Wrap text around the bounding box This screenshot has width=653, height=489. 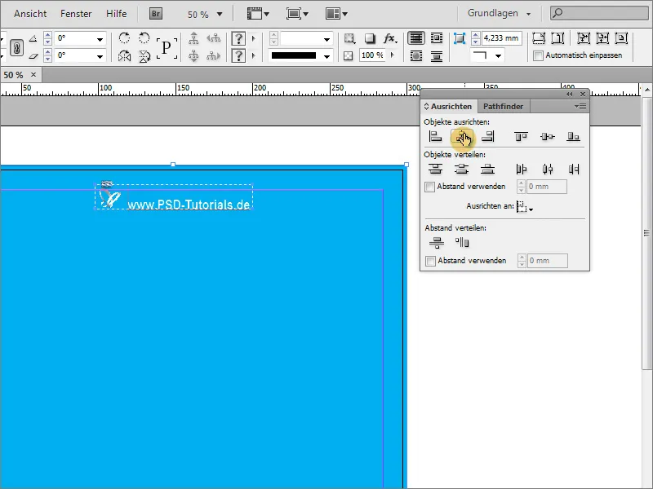click(x=437, y=38)
